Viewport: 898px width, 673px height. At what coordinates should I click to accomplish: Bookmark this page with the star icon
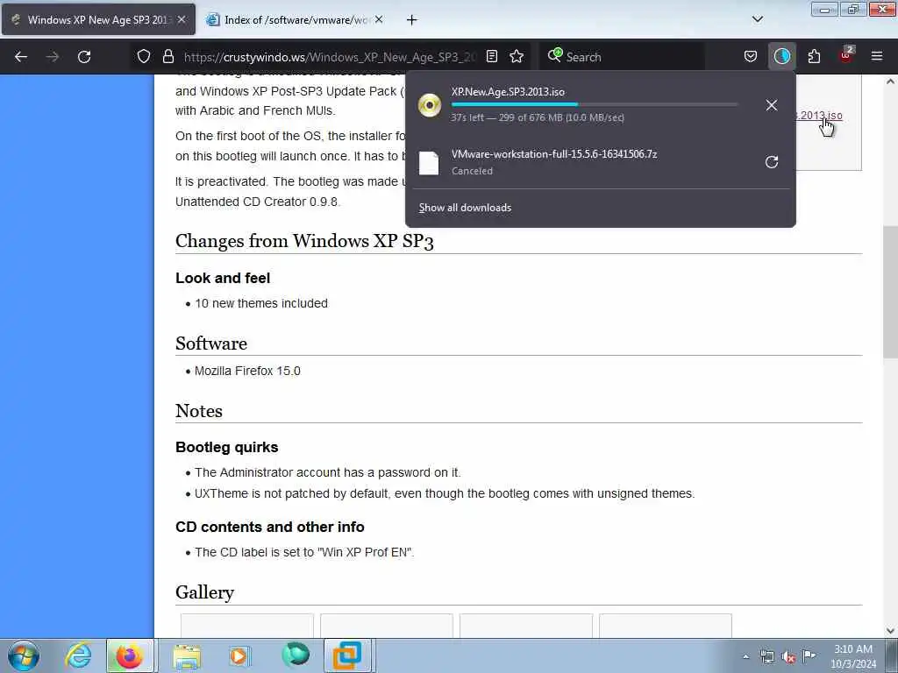click(517, 56)
